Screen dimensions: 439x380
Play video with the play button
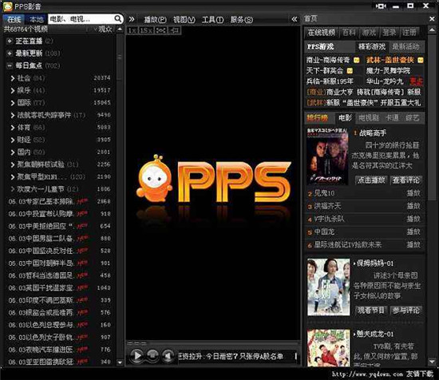pyautogui.click(x=137, y=355)
